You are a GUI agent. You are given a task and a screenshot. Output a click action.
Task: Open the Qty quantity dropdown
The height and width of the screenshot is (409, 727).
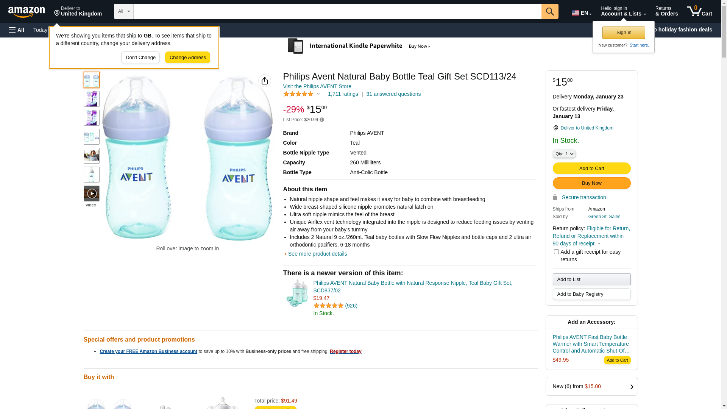coord(564,154)
